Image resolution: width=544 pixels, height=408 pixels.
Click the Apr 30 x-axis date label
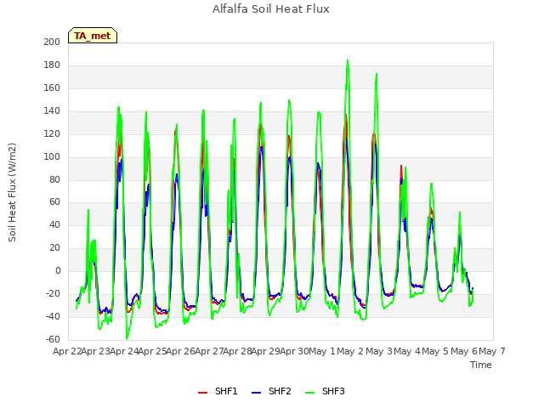(294, 351)
